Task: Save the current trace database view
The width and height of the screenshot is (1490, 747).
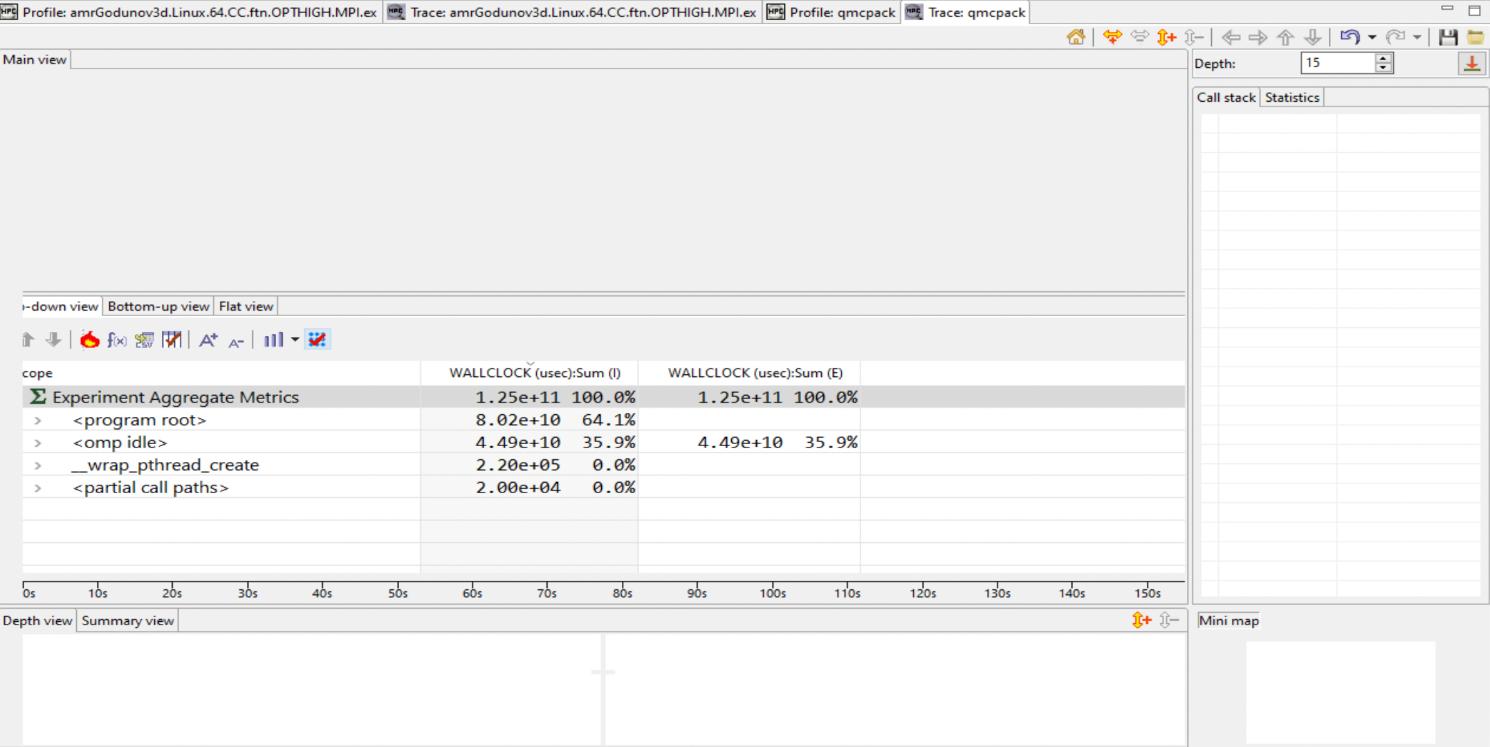Action: [1447, 37]
